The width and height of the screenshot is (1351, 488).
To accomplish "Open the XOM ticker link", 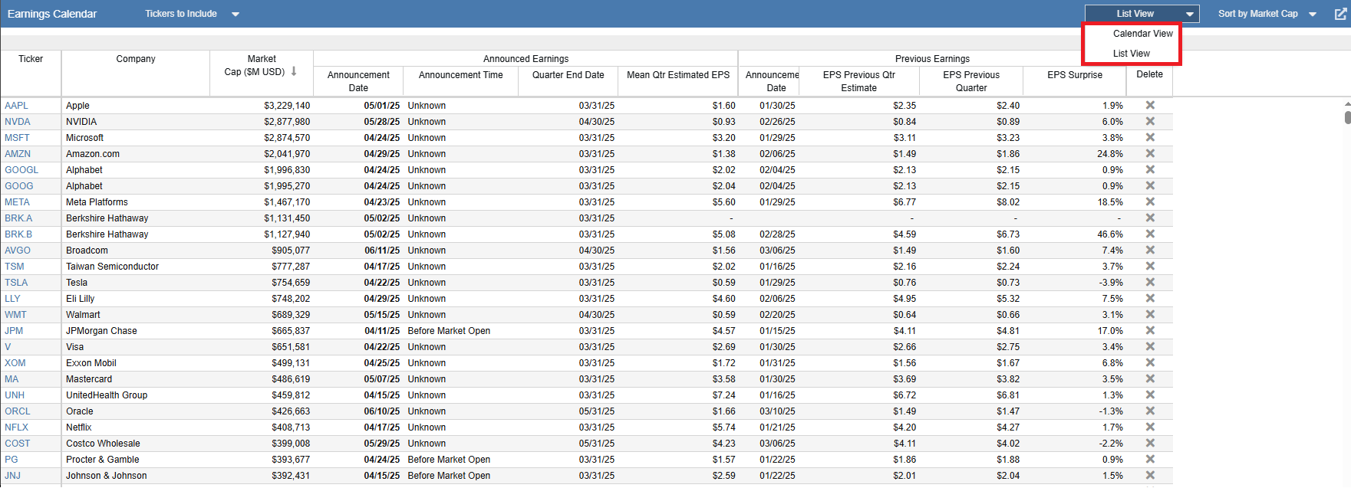I will (15, 363).
